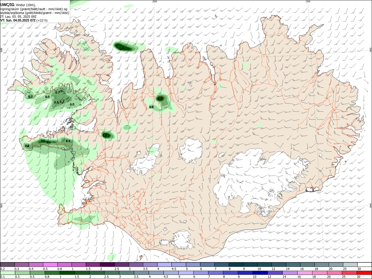Pick the light lavender 4 swatch in upper scale

pos(164,264)
